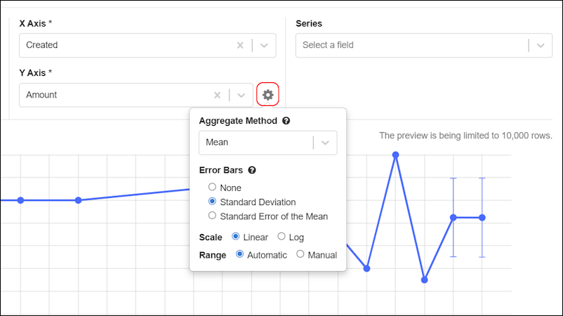This screenshot has width=563, height=316.
Task: Clear the Y Axis Amount selection
Action: [218, 95]
